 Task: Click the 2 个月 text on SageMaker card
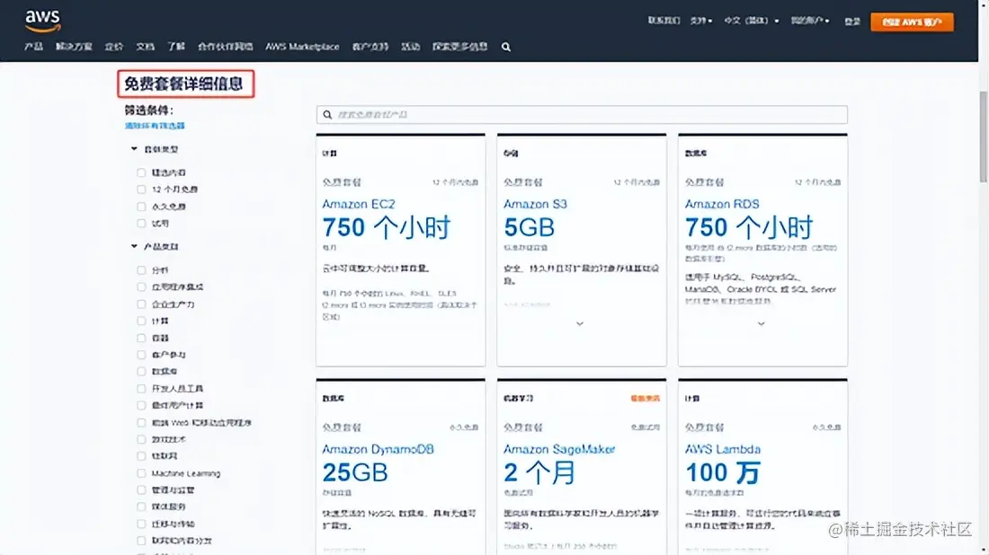click(x=539, y=472)
